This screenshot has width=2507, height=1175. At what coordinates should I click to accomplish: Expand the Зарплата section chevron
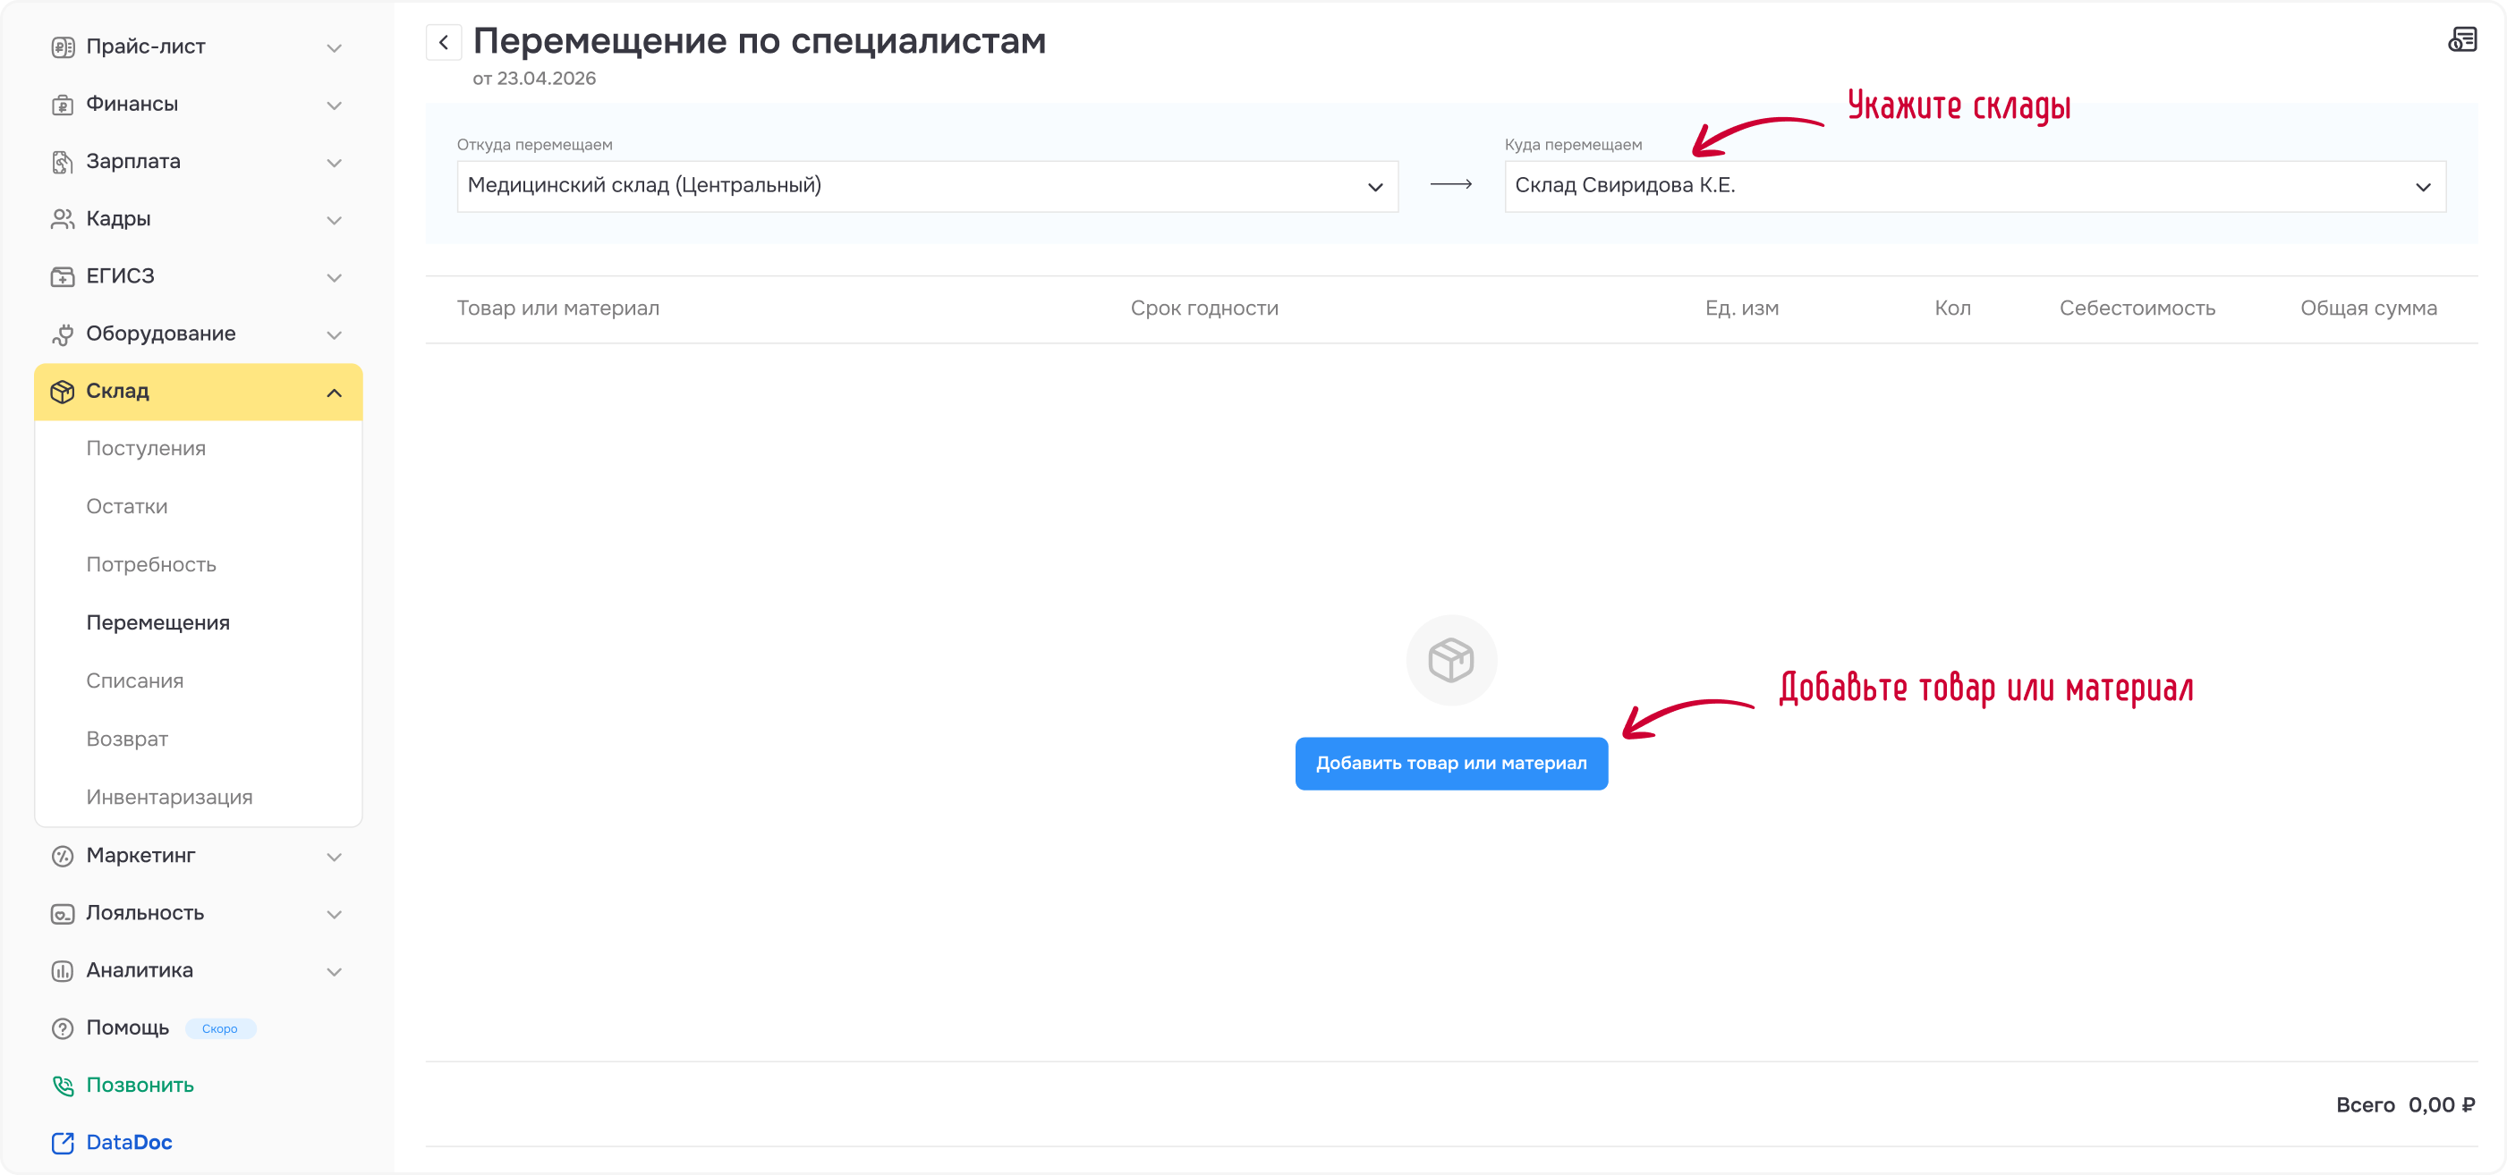click(334, 163)
